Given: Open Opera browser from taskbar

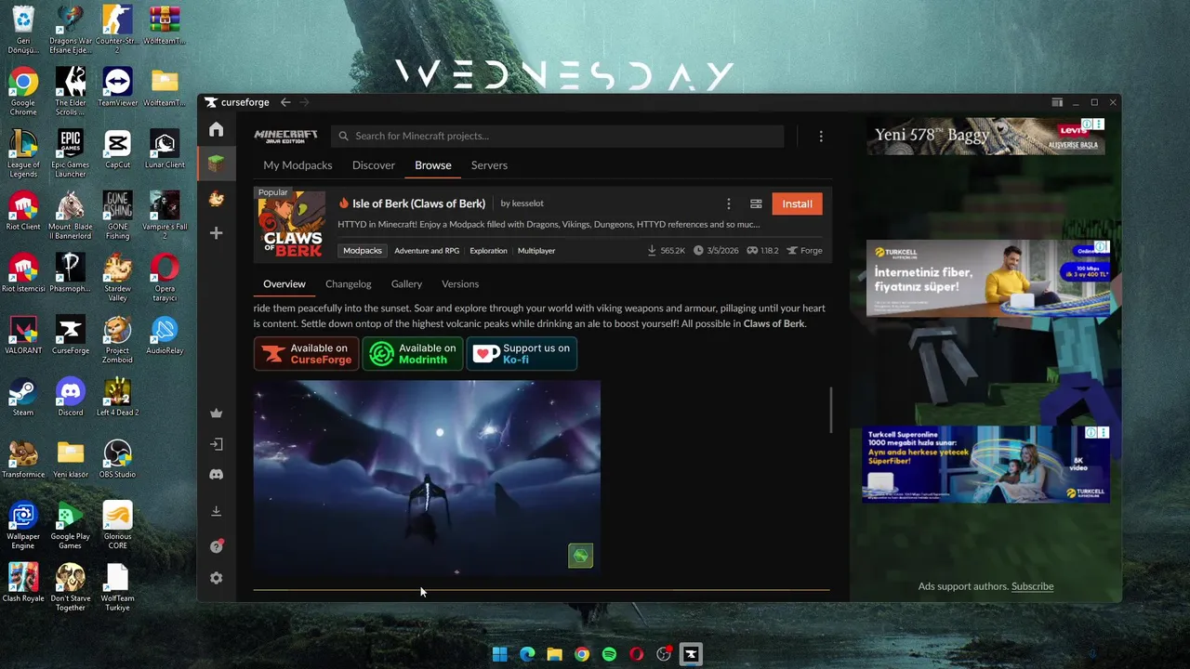Looking at the screenshot, I should pos(636,654).
